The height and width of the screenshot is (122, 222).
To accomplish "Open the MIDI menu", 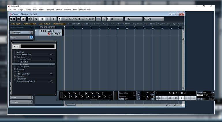I will [x=35, y=9].
